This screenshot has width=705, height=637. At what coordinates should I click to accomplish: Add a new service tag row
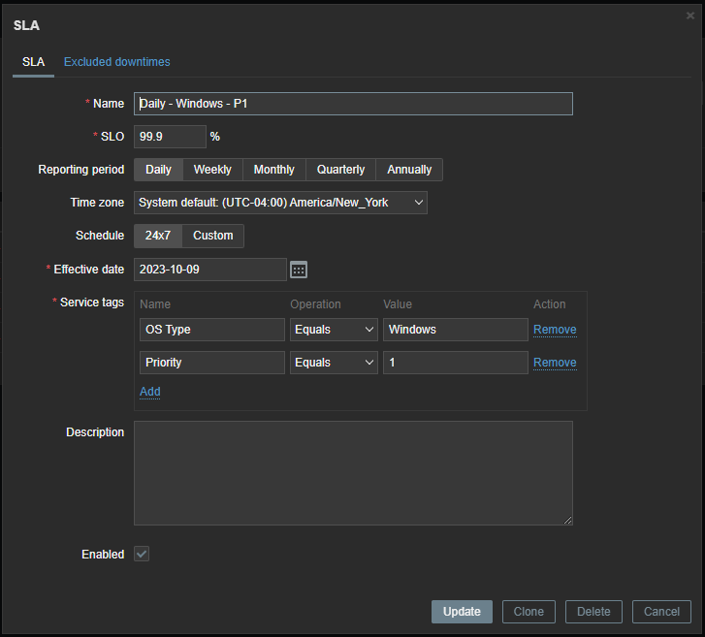click(x=150, y=392)
